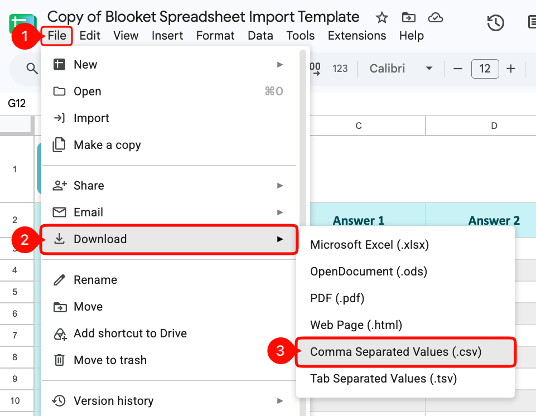Download as PDF (.pdf)
Image resolution: width=536 pixels, height=416 pixels.
405,298
